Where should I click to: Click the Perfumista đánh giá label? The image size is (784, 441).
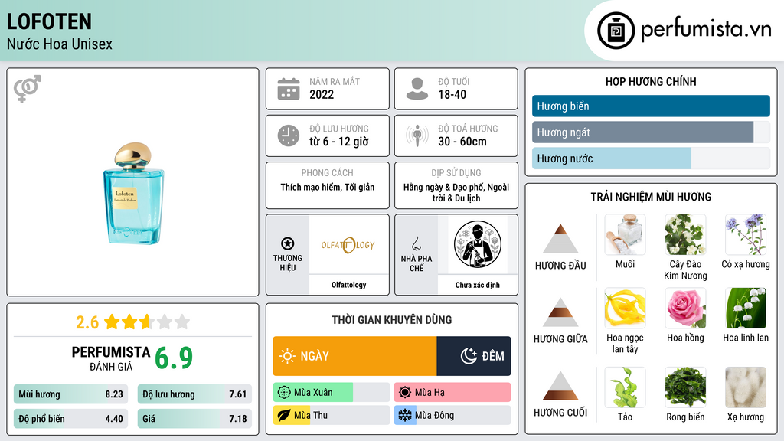tap(111, 358)
